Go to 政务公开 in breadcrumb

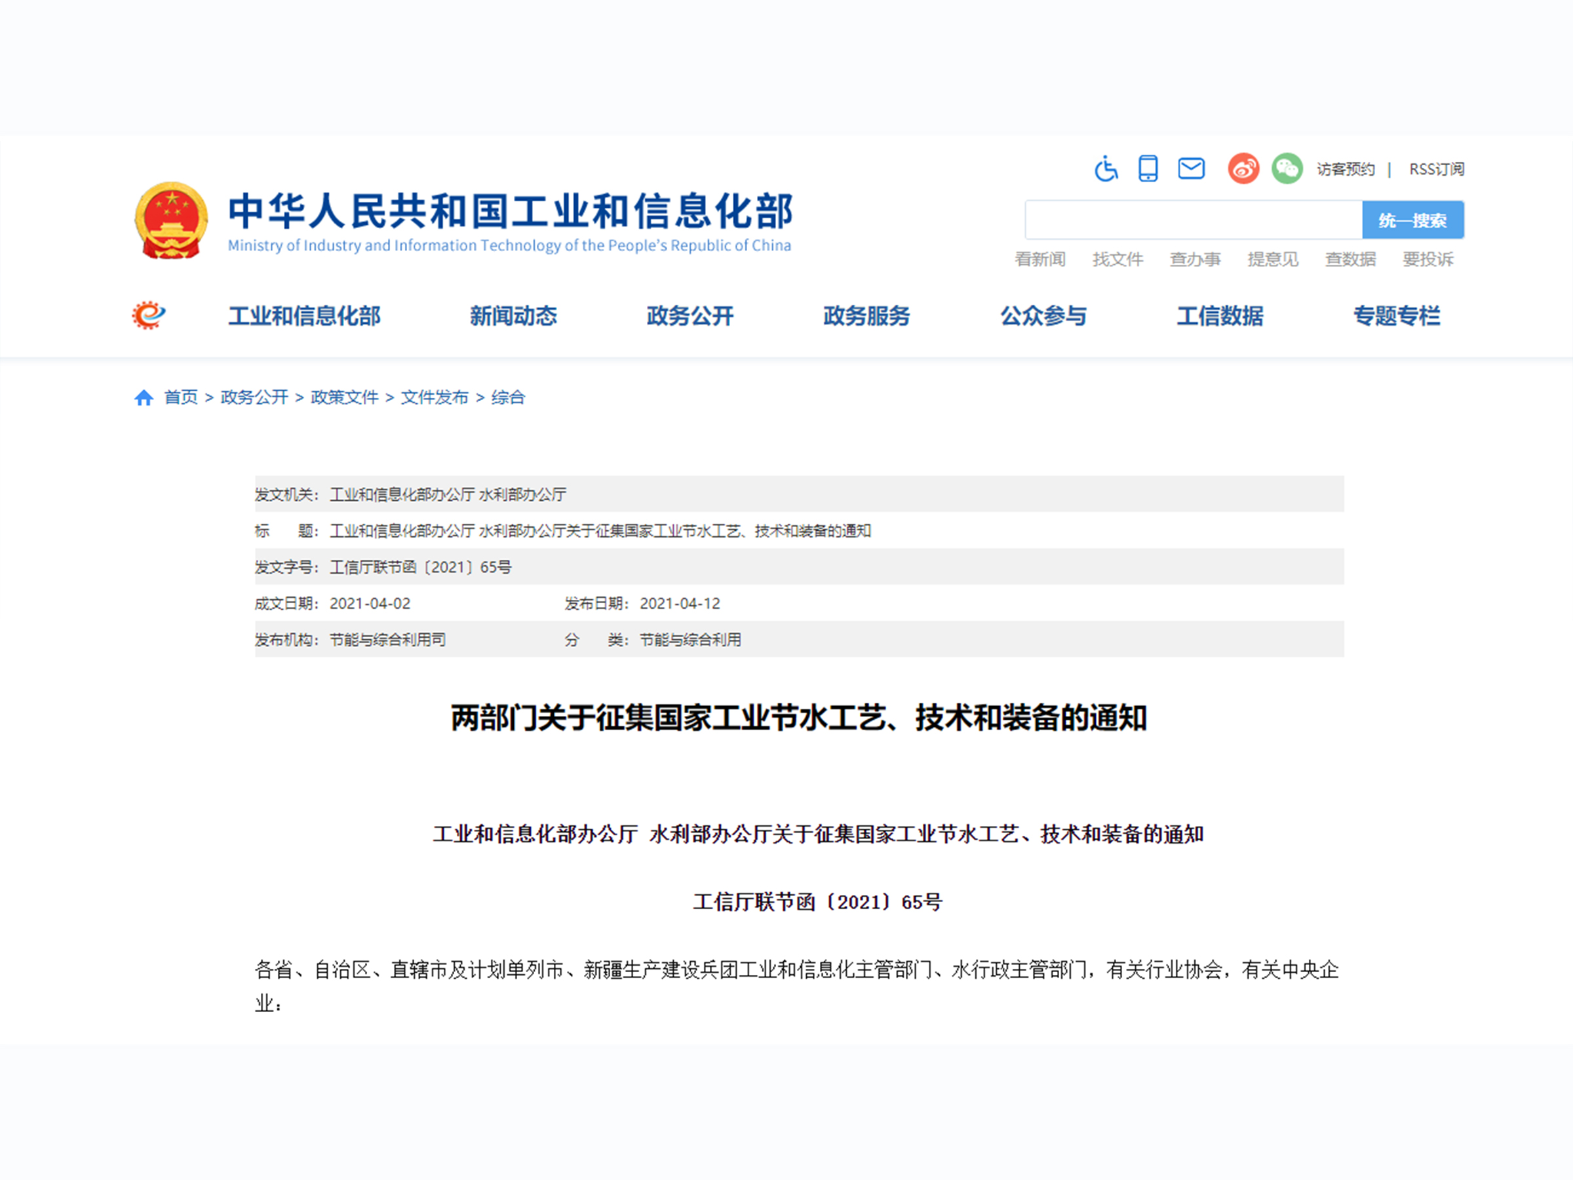pos(254,397)
